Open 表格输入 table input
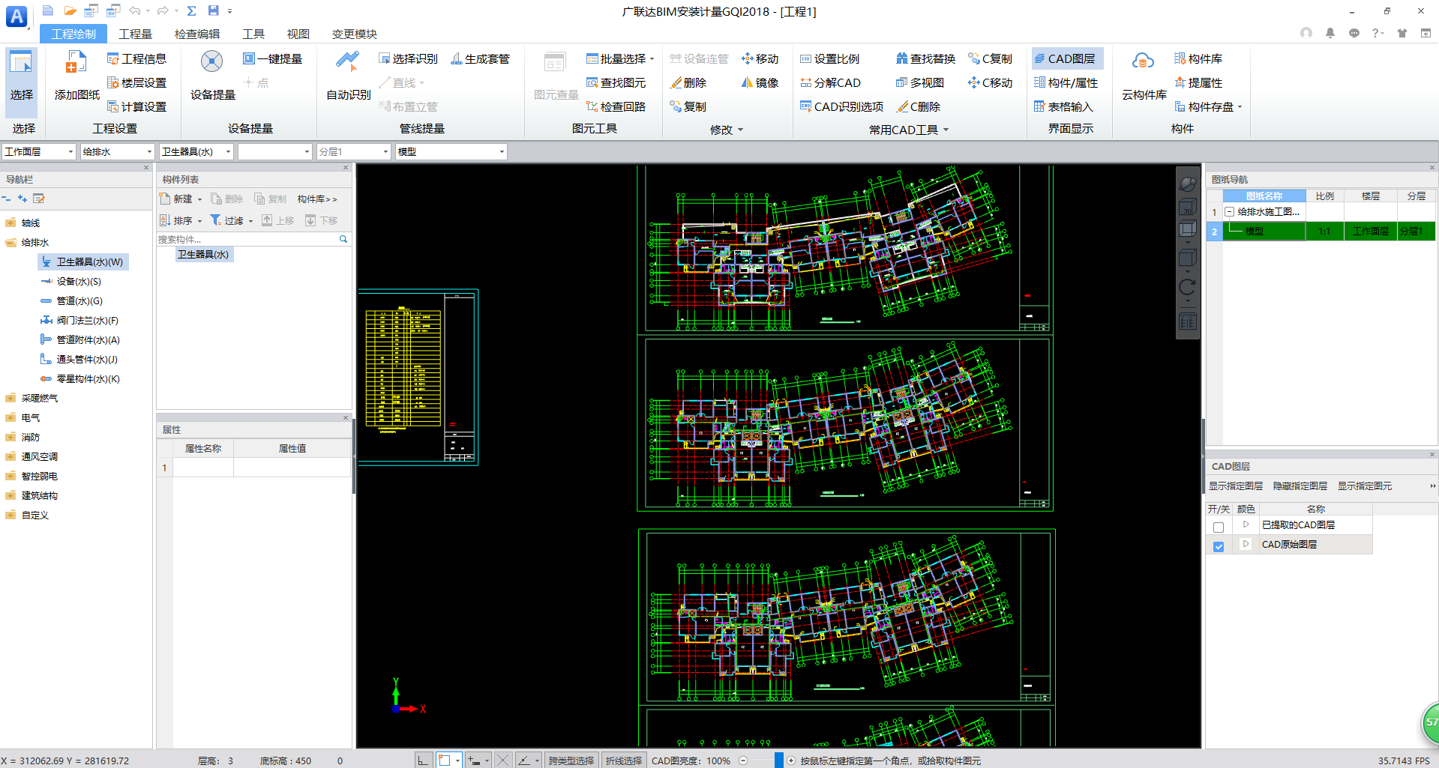Viewport: 1439px width, 768px height. coord(1063,106)
